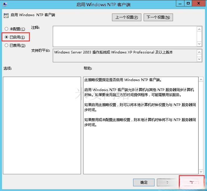
Task: Maximize the policy dialog window
Action: point(188,4)
